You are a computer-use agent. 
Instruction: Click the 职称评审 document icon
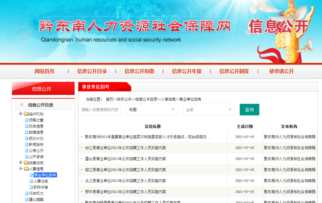tap(31, 187)
